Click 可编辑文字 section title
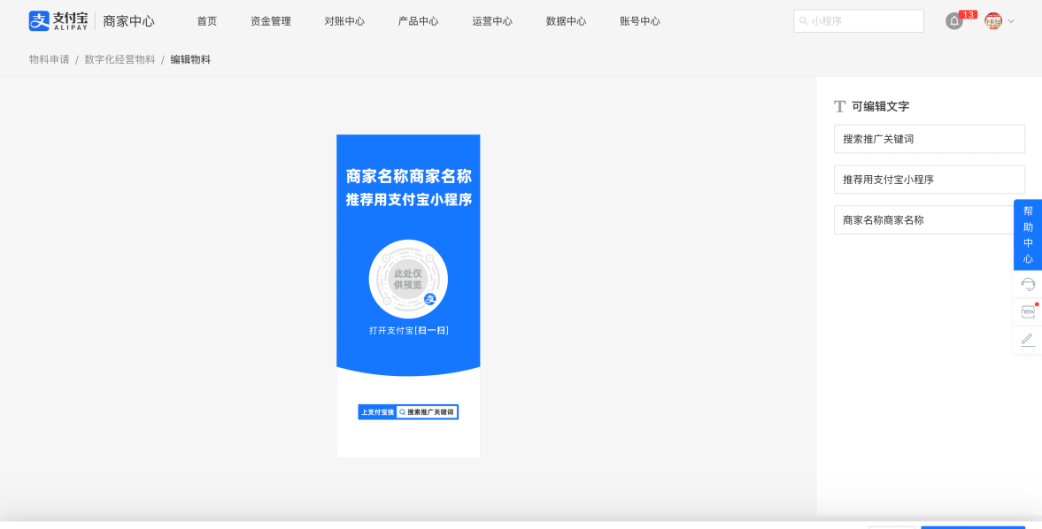Screen dimensions: 1042x529 881,106
